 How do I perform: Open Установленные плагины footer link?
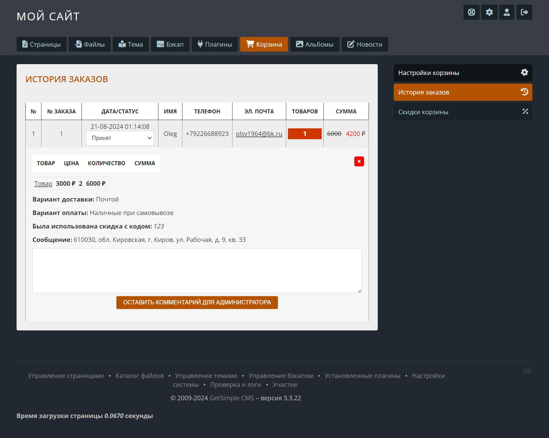click(x=363, y=376)
